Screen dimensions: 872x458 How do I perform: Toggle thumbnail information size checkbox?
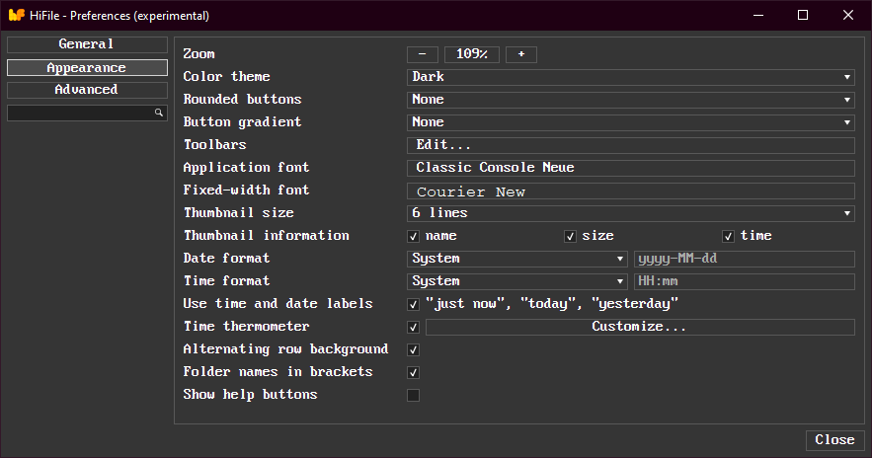coord(570,236)
